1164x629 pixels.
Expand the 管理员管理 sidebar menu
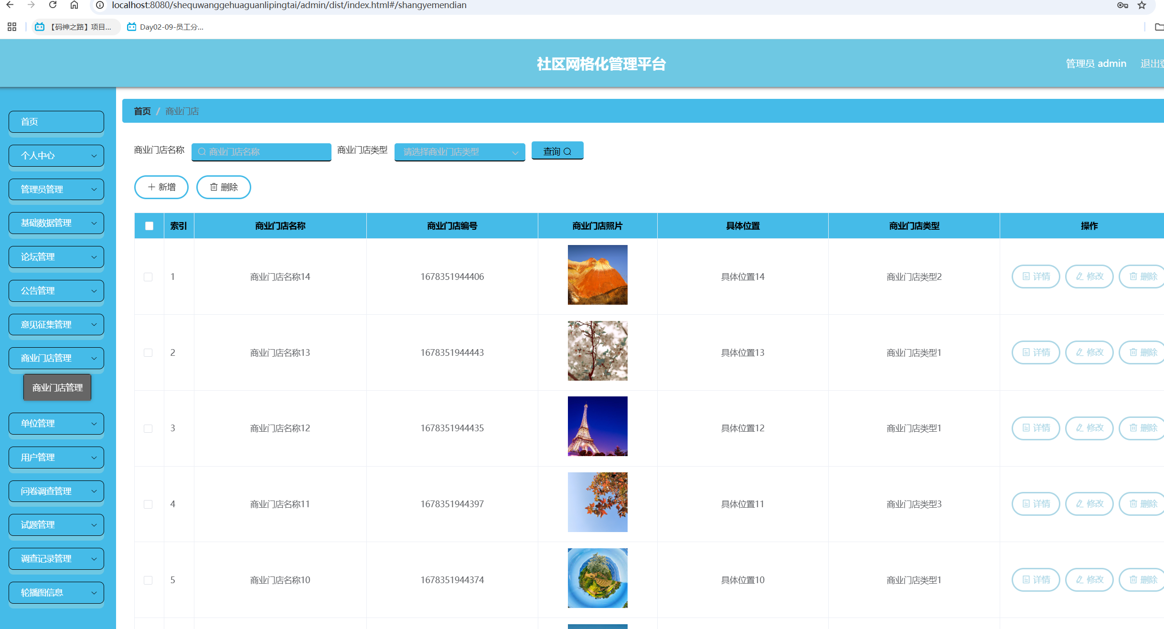coord(56,189)
